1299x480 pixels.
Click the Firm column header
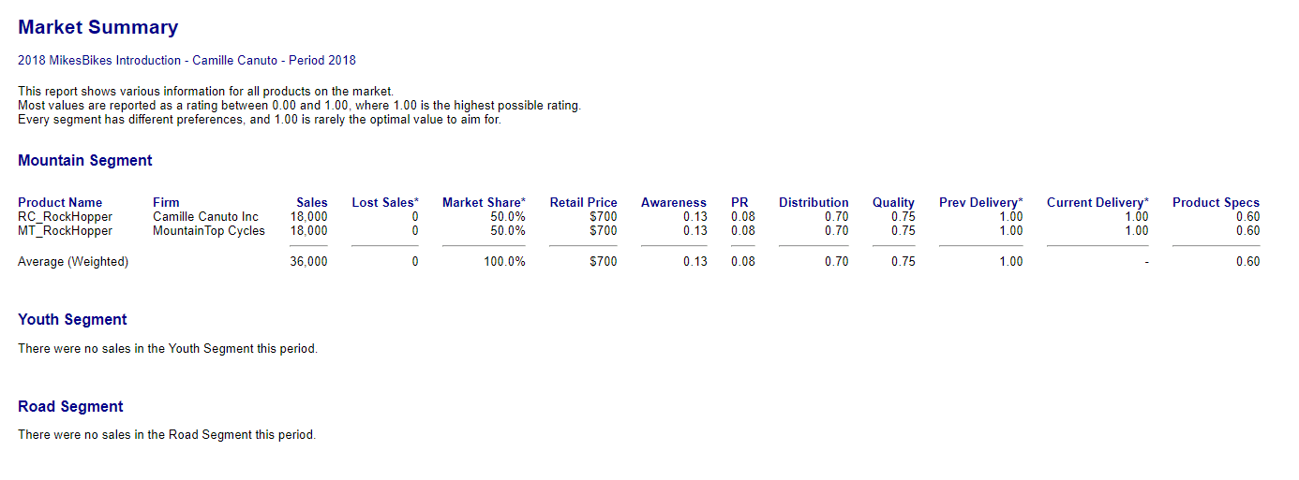166,202
